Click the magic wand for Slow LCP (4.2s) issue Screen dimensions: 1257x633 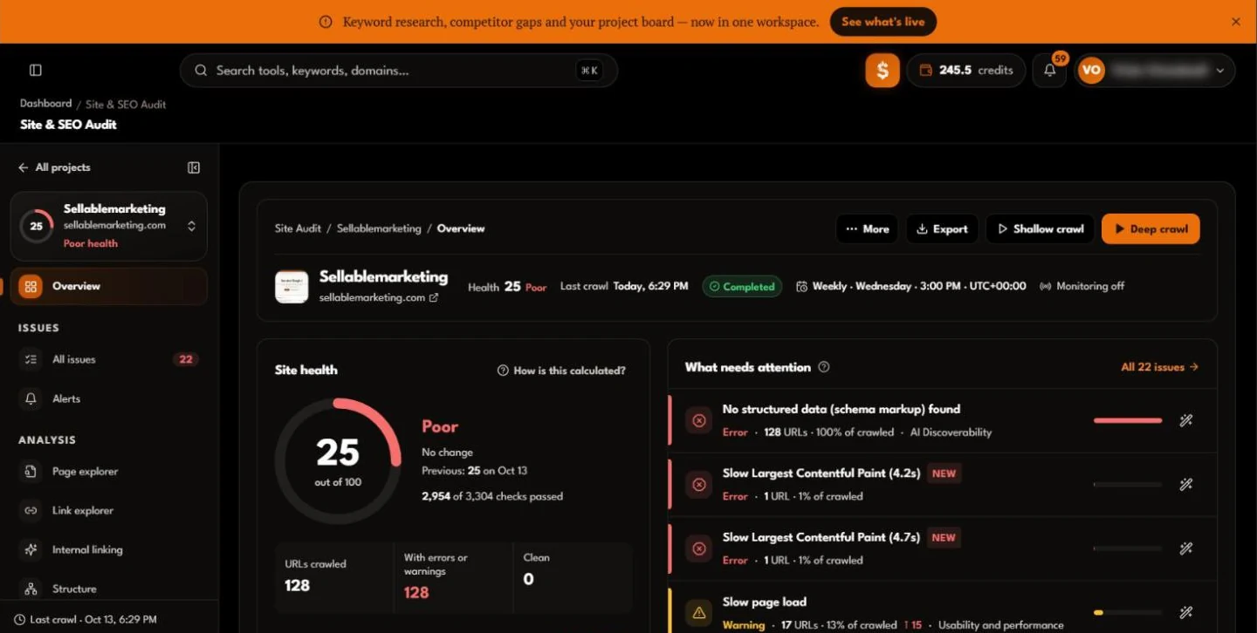(x=1185, y=485)
